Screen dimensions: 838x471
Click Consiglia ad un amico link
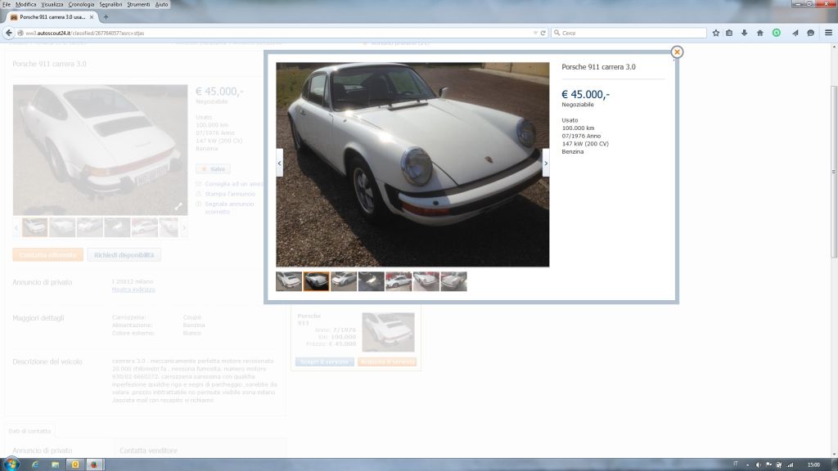pyautogui.click(x=233, y=184)
